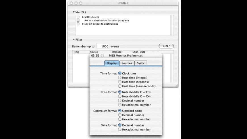Set Data format to Decimal number
Screen dimensions: 247x139
pyautogui.click(x=120, y=125)
